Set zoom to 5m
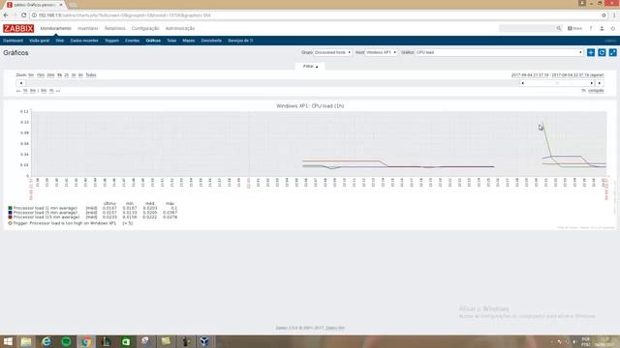This screenshot has width=620, height=348. (x=31, y=75)
